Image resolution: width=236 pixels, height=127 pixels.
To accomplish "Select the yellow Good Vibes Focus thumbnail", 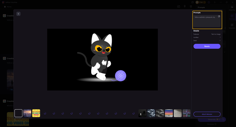I will tap(36, 113).
